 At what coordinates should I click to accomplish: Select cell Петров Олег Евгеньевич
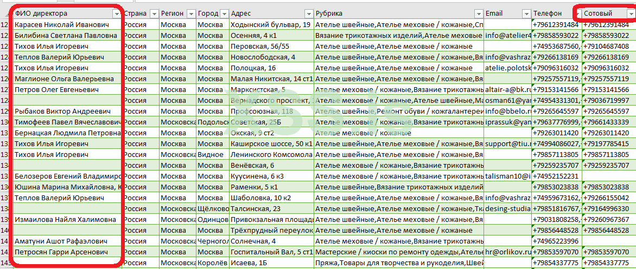click(68, 89)
